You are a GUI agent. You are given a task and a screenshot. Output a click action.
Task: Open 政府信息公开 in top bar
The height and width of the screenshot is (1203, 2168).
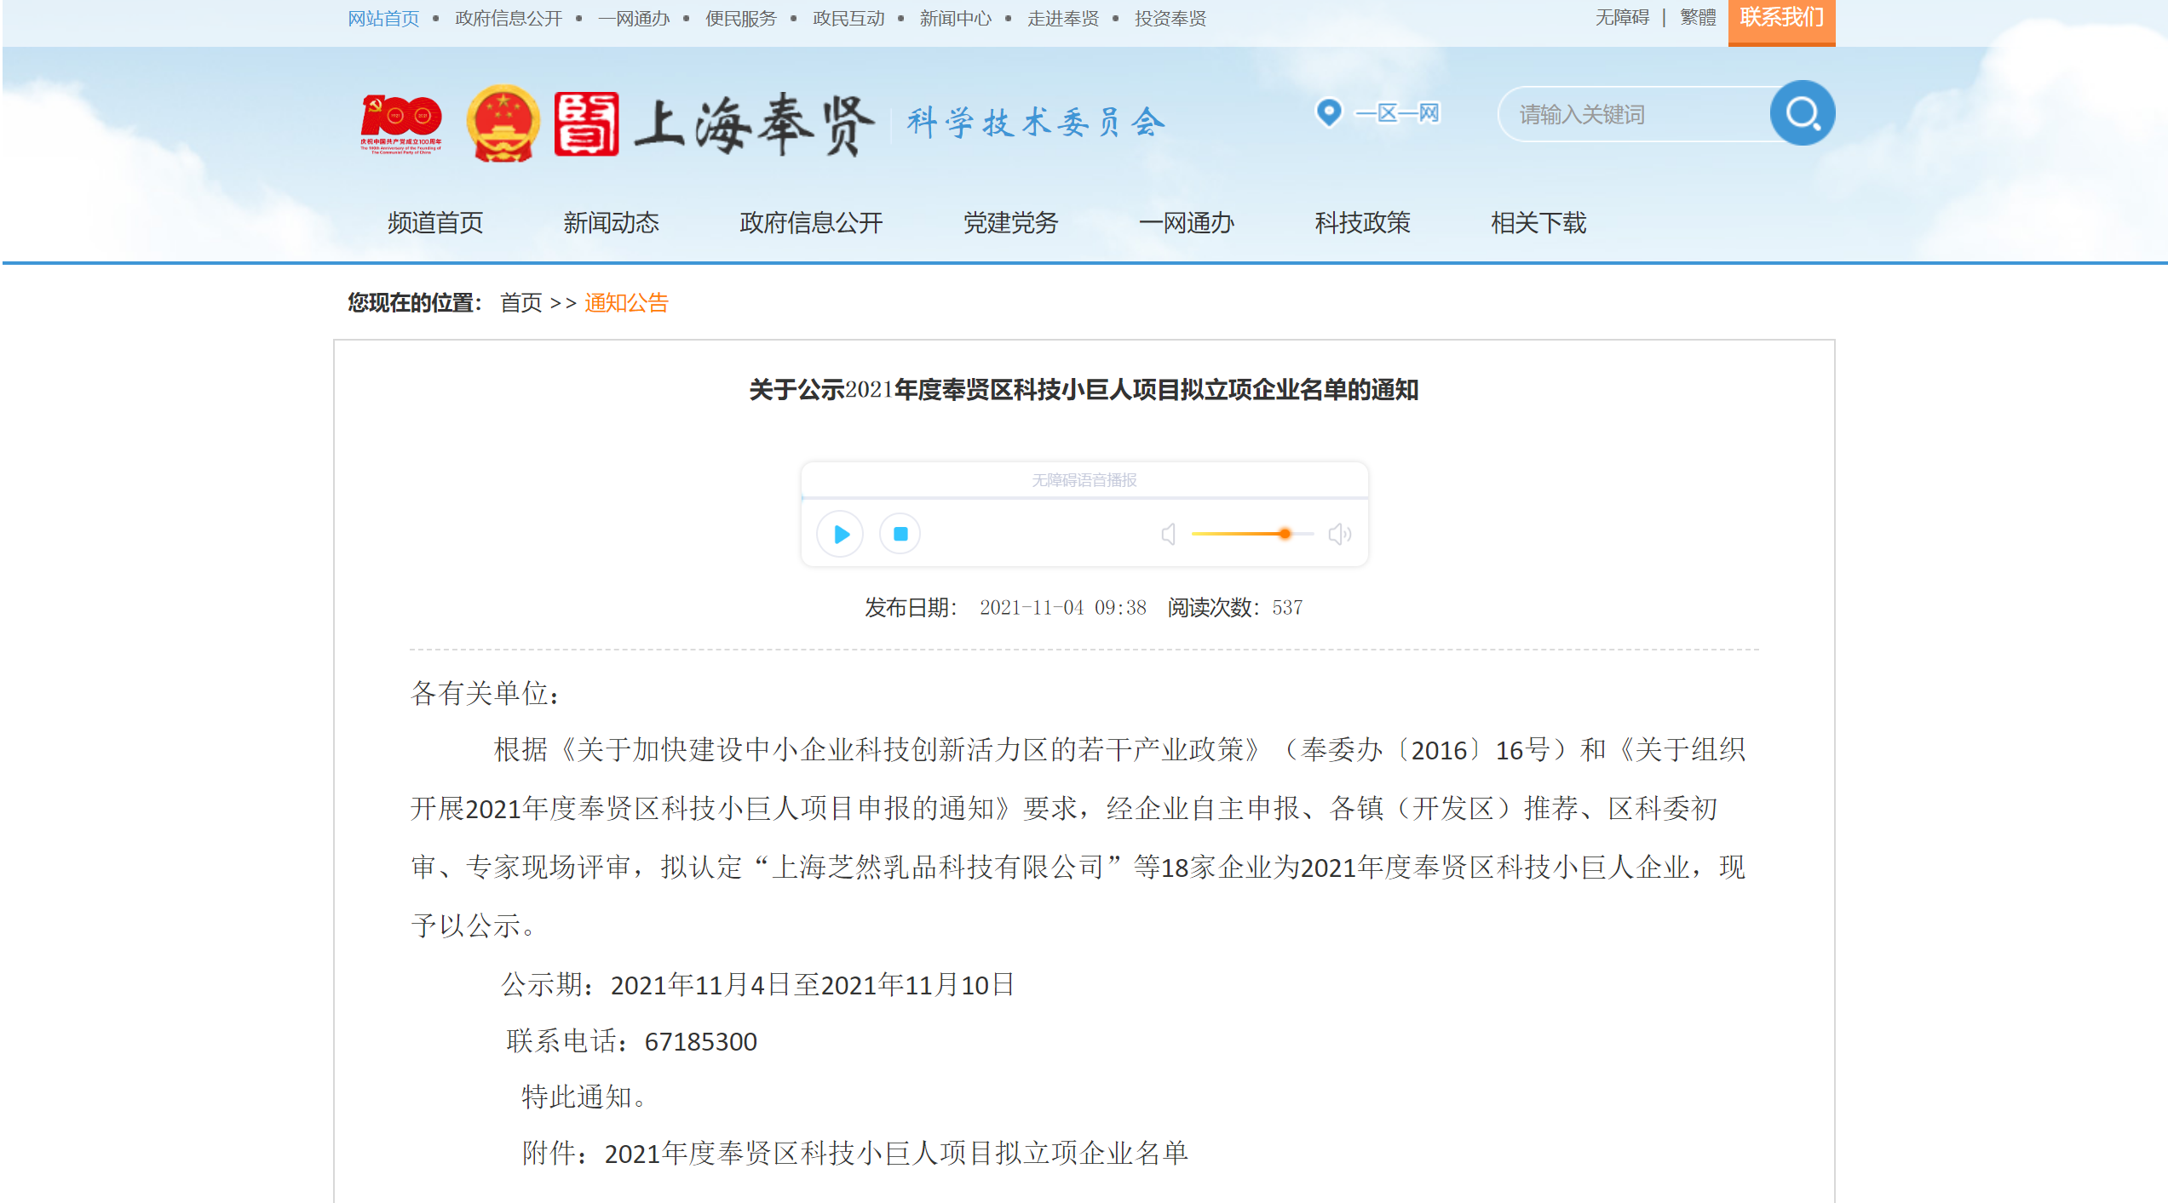[x=509, y=19]
